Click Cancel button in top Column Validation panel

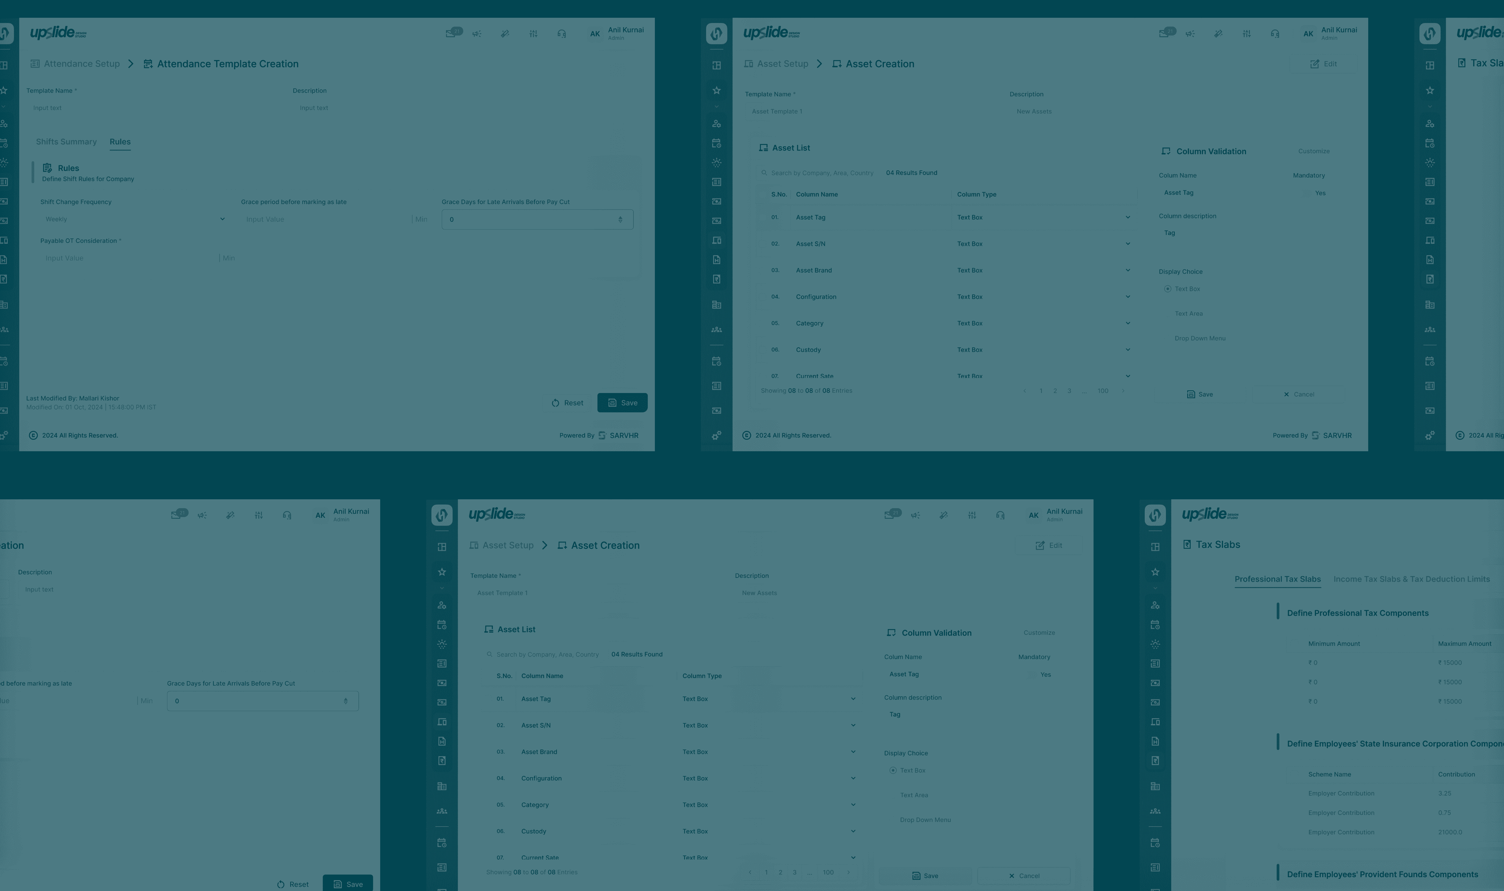click(1299, 395)
